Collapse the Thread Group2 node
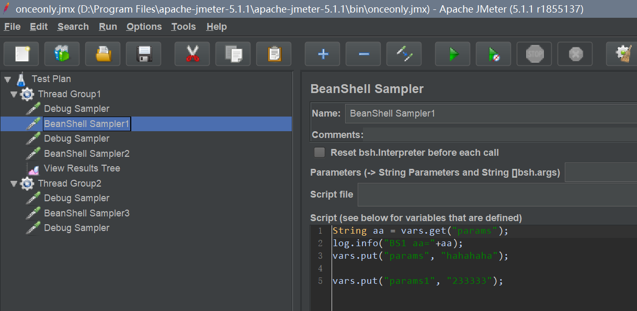637x311 pixels. point(14,184)
